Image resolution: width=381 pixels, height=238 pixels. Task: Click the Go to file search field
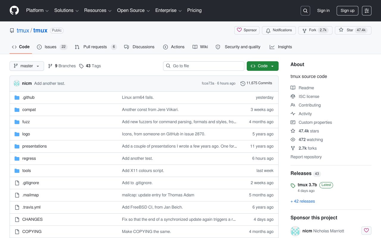pyautogui.click(x=204, y=66)
